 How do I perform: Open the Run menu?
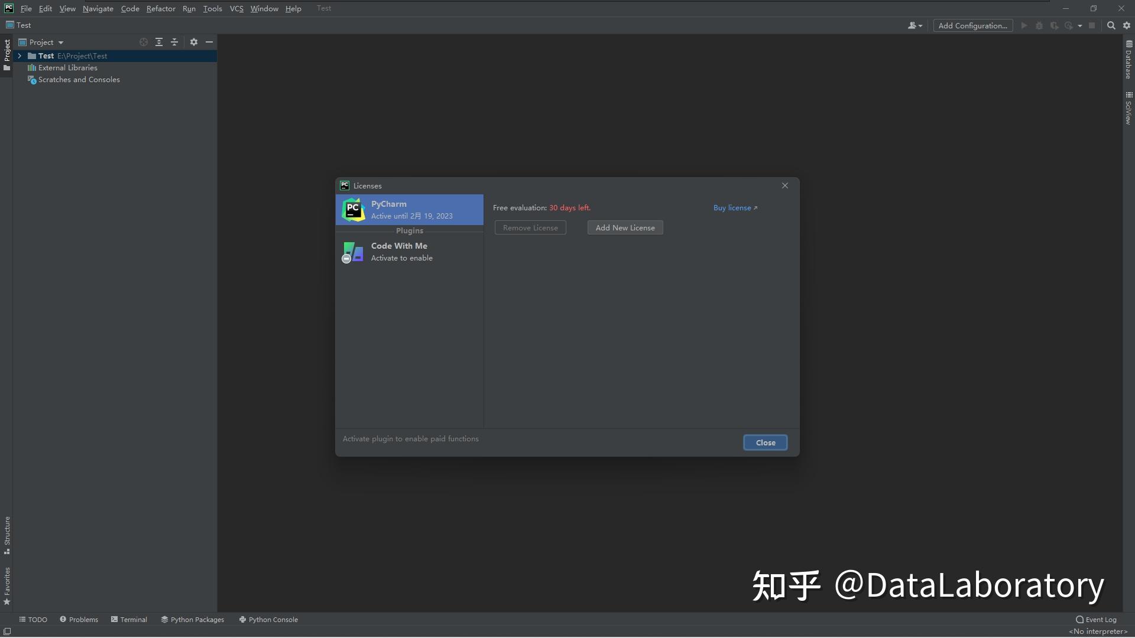(189, 8)
